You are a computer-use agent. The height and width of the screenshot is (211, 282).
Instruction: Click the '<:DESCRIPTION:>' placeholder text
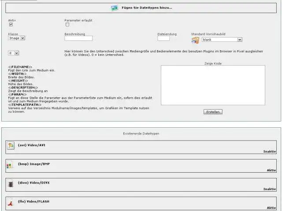(23, 88)
